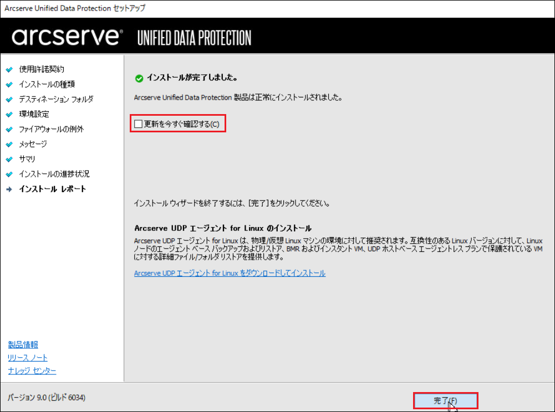This screenshot has width=555, height=412.
Task: Select the インストール レポート step
Action: (52, 189)
